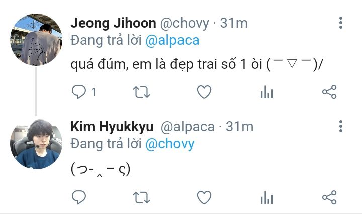Reply to Kim Hyukkyu's tweet
Screen dimensions: 362x214
pyautogui.click(x=79, y=197)
